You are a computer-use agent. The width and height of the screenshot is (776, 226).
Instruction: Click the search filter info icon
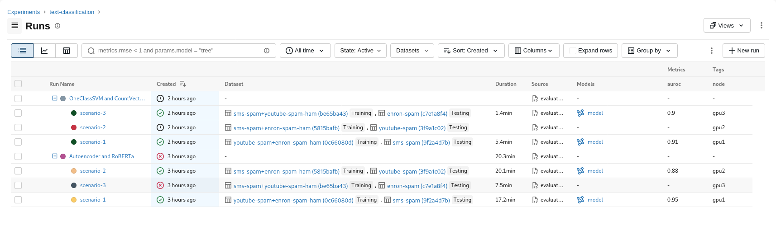(x=267, y=51)
